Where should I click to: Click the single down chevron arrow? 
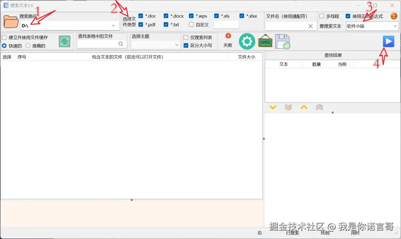[x=273, y=107]
